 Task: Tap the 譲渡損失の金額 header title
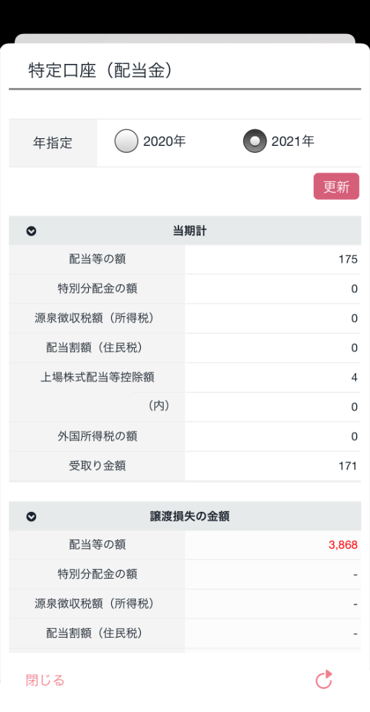190,517
